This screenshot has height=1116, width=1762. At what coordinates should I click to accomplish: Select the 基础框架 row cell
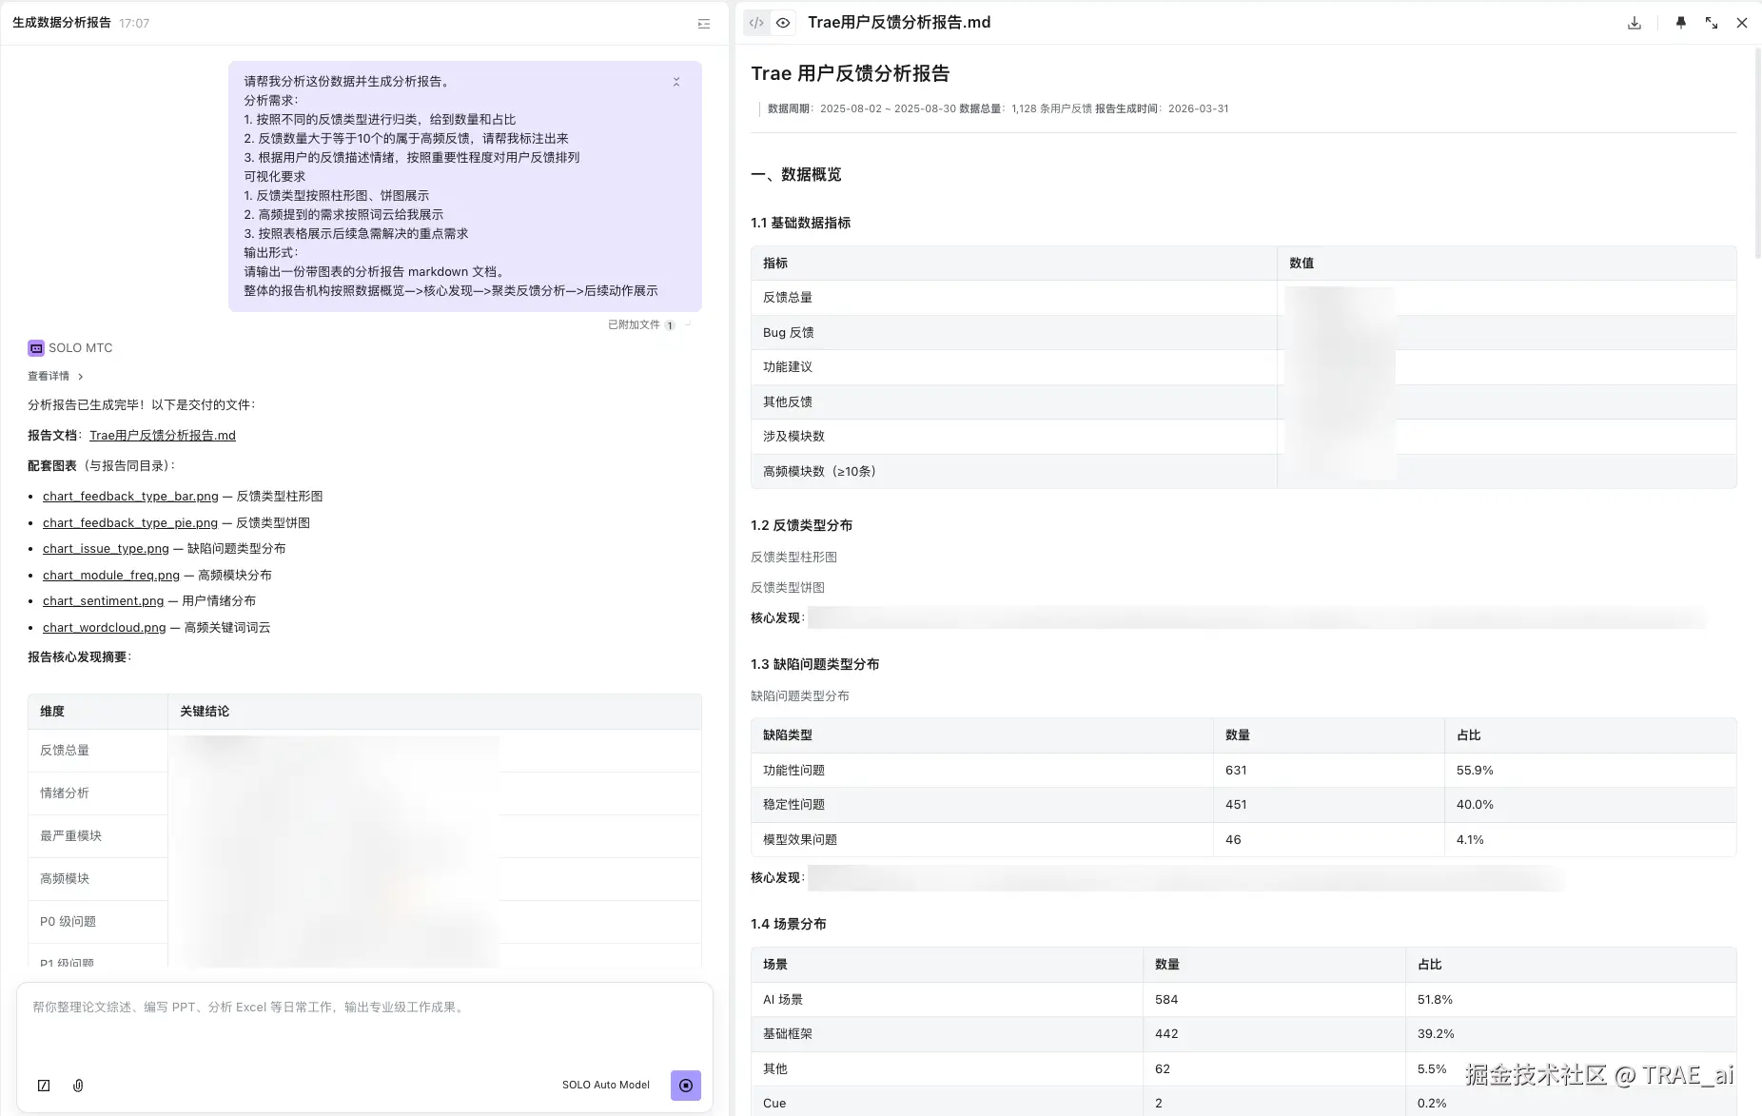pyautogui.click(x=947, y=1034)
